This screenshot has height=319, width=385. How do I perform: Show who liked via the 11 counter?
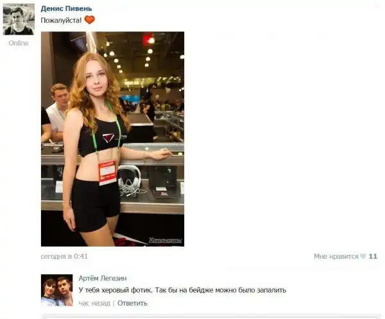coord(373,256)
